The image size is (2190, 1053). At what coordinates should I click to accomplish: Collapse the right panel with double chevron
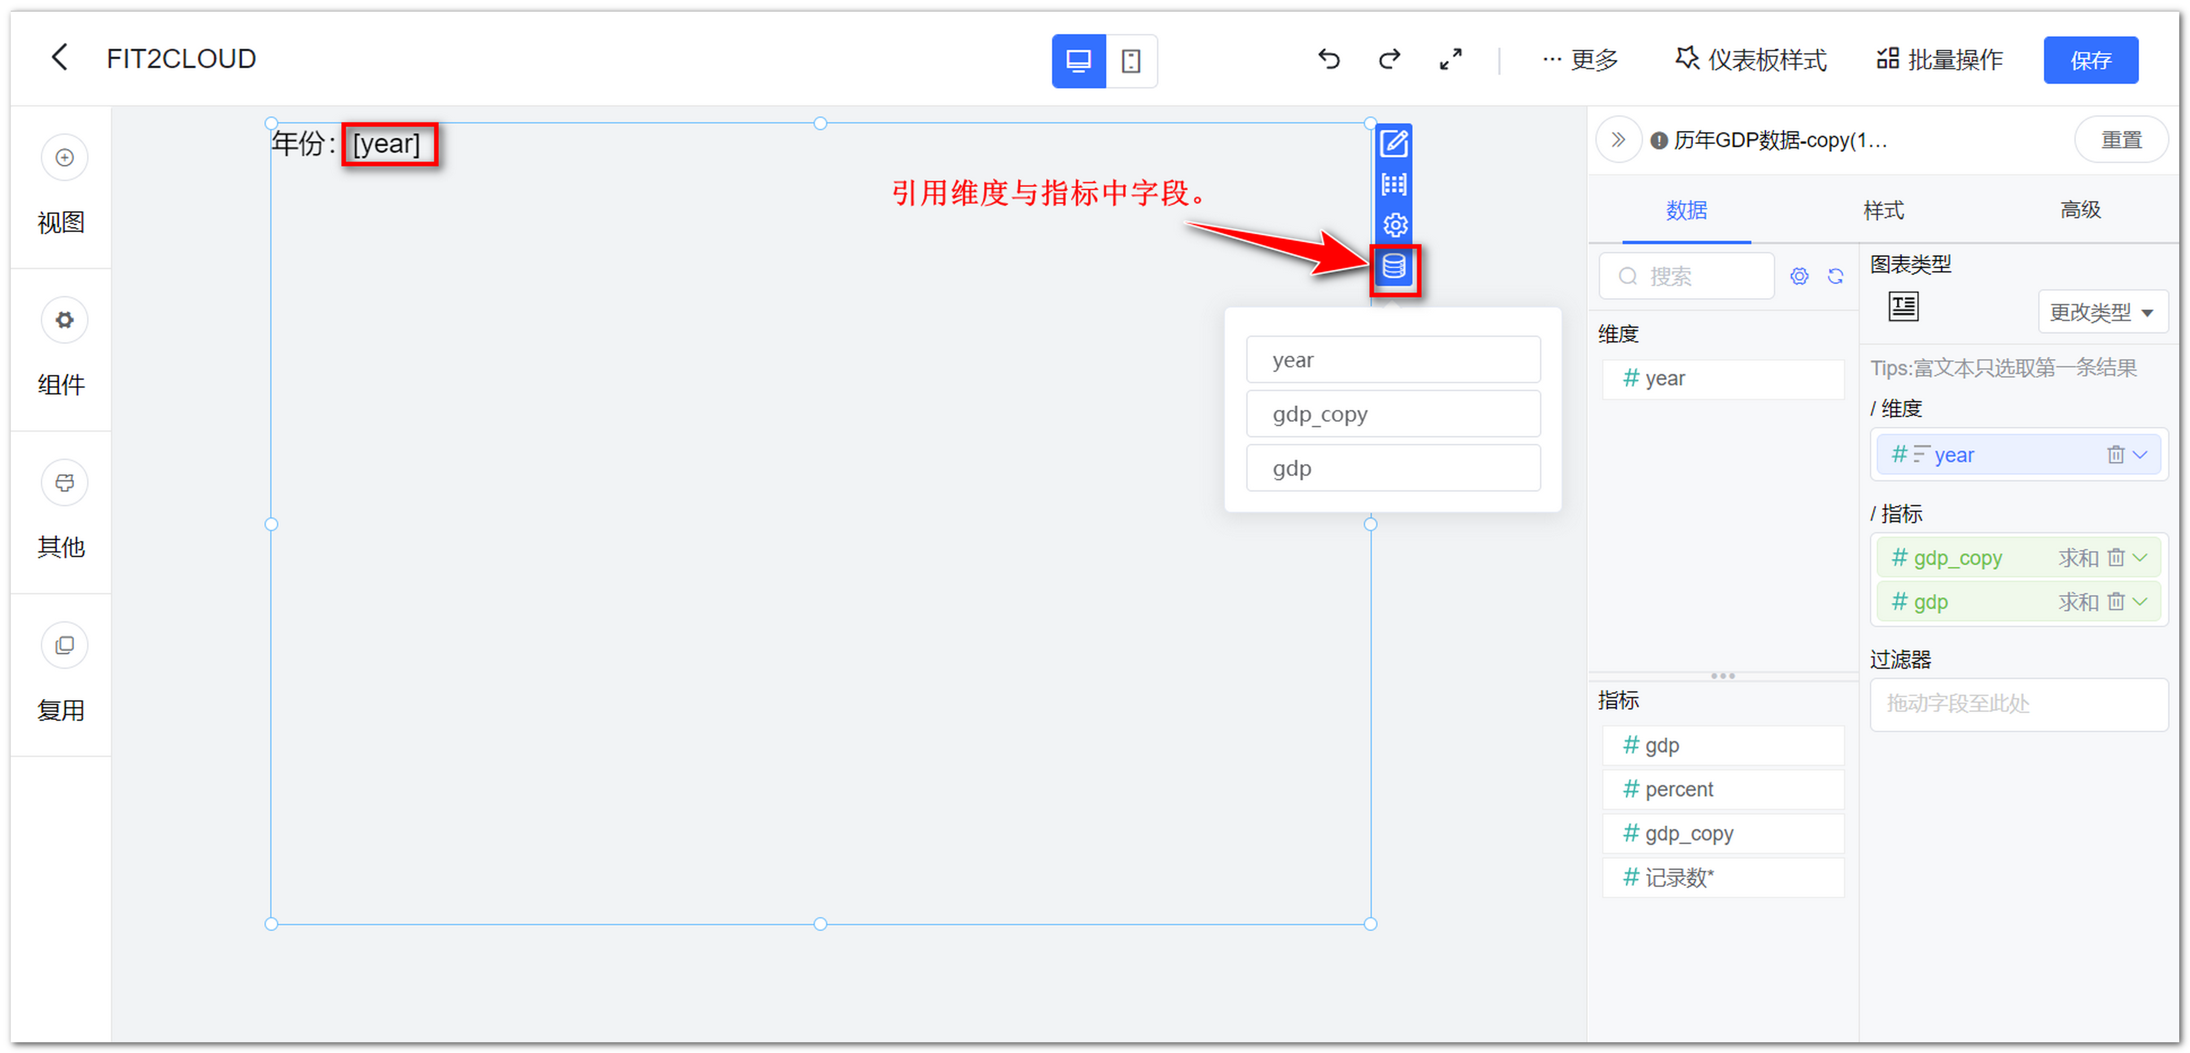click(x=1618, y=140)
